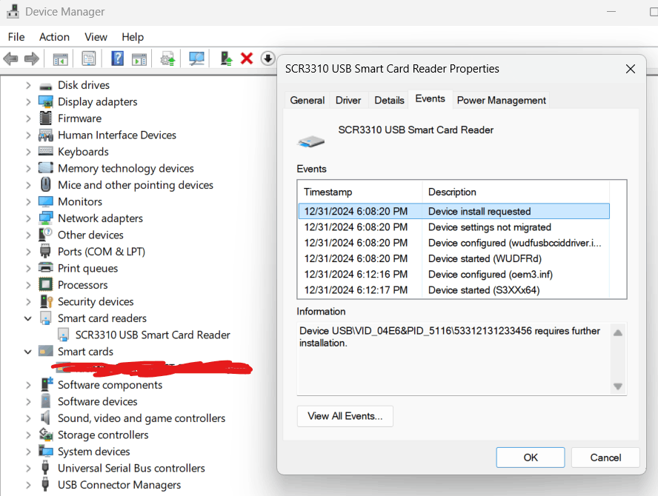This screenshot has width=658, height=496.
Task: Open the Properties toolbar icon
Action: point(88,58)
